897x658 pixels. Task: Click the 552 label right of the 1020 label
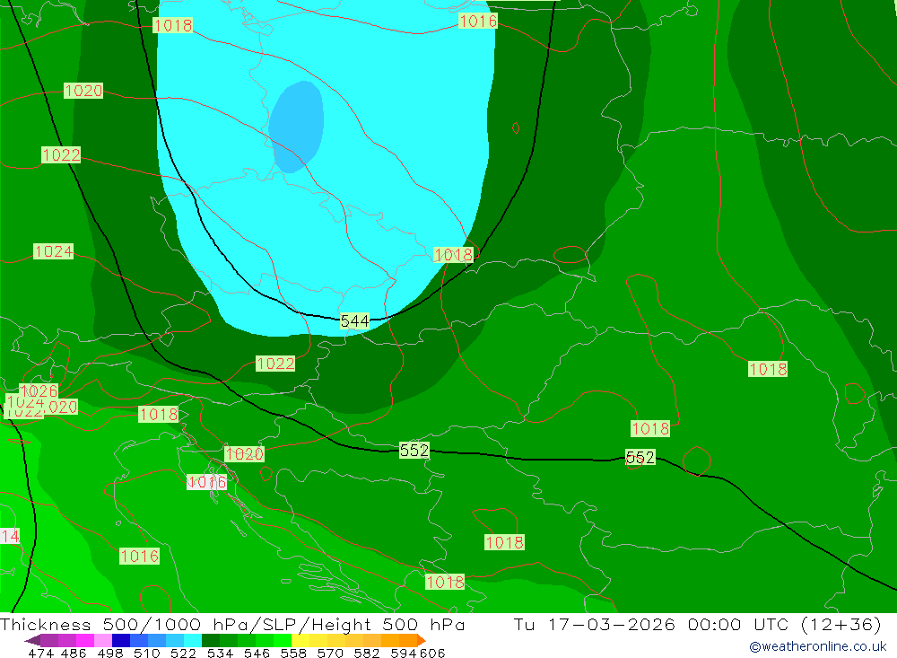click(414, 450)
